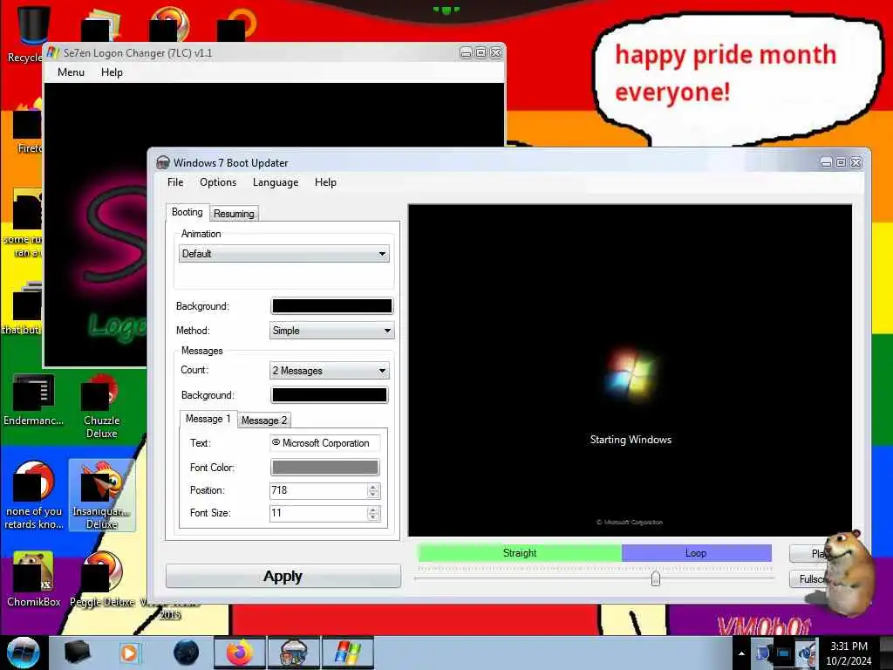Expand the Method Simple dropdown
This screenshot has width=893, height=670.
pos(331,331)
